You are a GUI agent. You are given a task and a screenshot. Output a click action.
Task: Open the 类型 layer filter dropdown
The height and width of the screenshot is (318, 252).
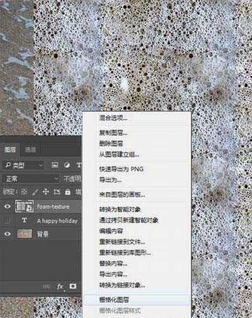point(24,165)
